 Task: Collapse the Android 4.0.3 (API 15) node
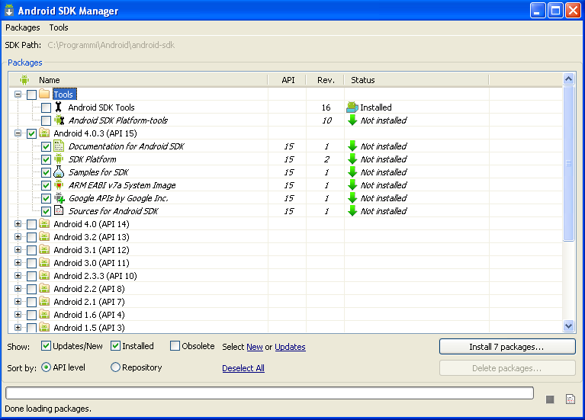click(x=18, y=133)
